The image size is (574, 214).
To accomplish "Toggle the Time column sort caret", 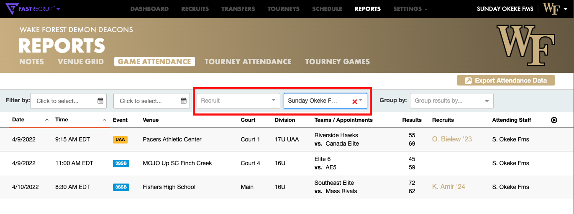I will 104,120.
